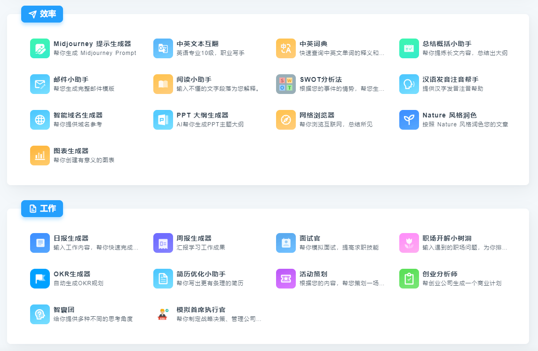Viewport: 538px width, 351px height.
Task: Open the SWOT分析法 analysis icon
Action: click(286, 84)
